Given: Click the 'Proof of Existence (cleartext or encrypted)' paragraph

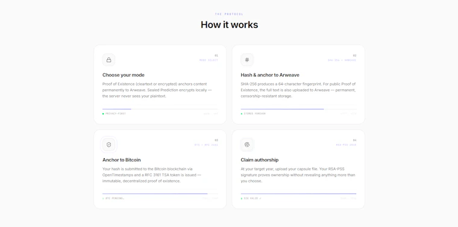Looking at the screenshot, I should pyautogui.click(x=157, y=90).
